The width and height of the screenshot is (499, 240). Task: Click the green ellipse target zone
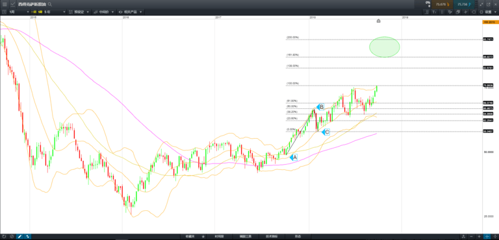(x=385, y=47)
